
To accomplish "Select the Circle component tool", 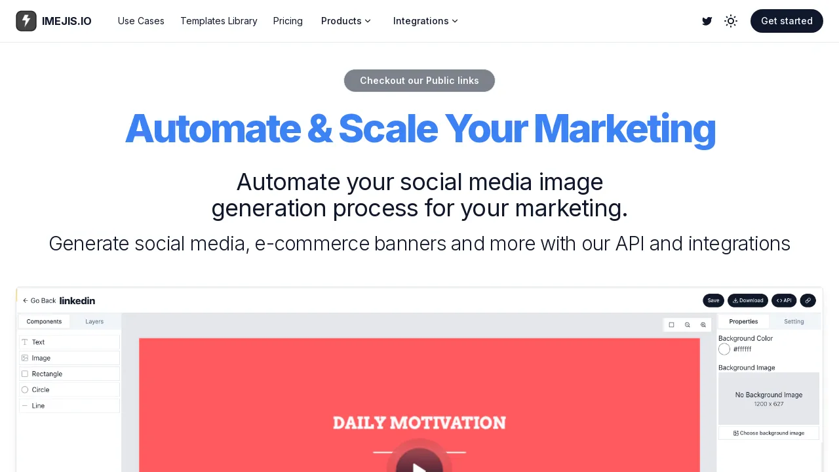I will 69,389.
